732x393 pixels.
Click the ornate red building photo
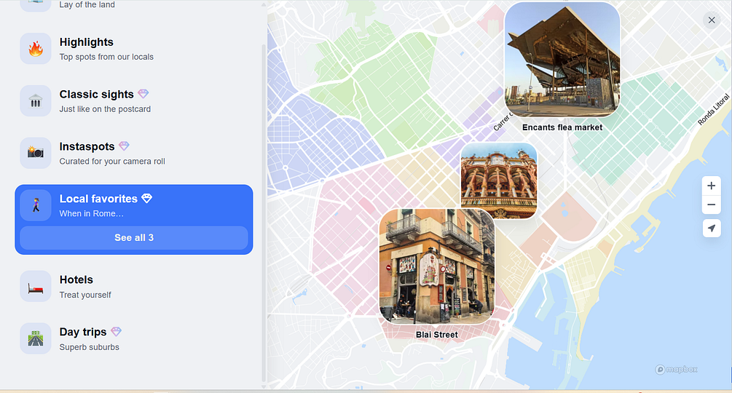coord(499,181)
